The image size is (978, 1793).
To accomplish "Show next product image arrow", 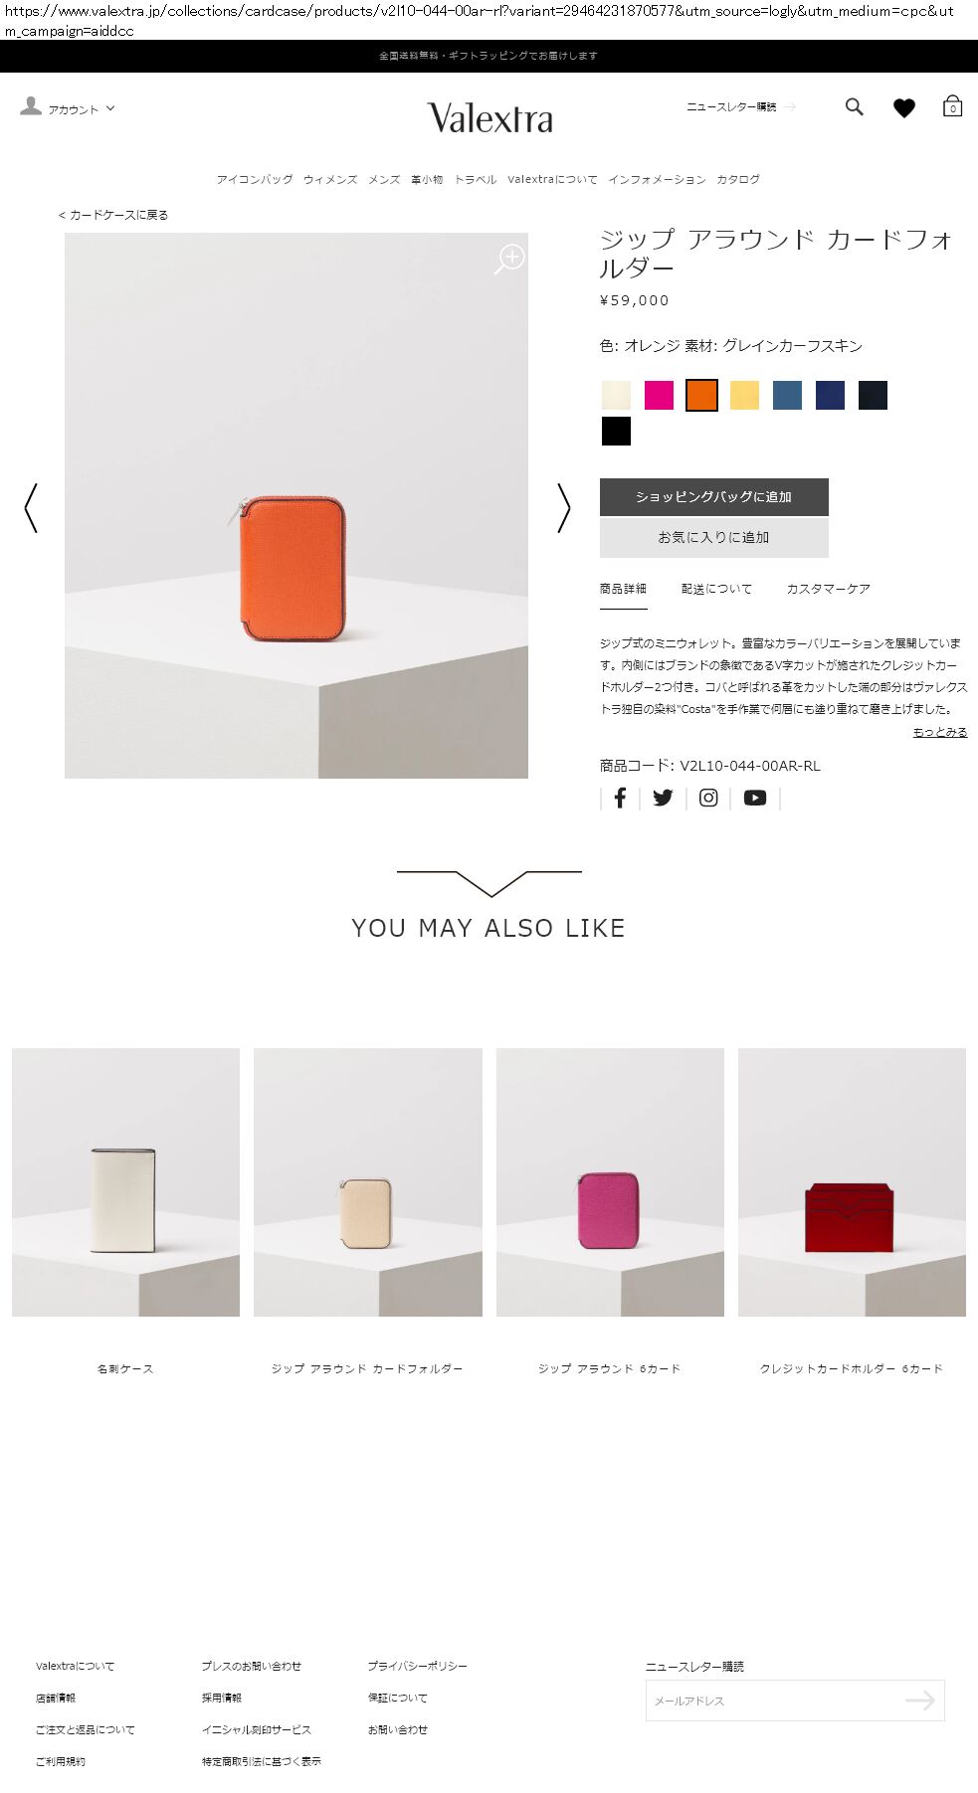I will [564, 508].
